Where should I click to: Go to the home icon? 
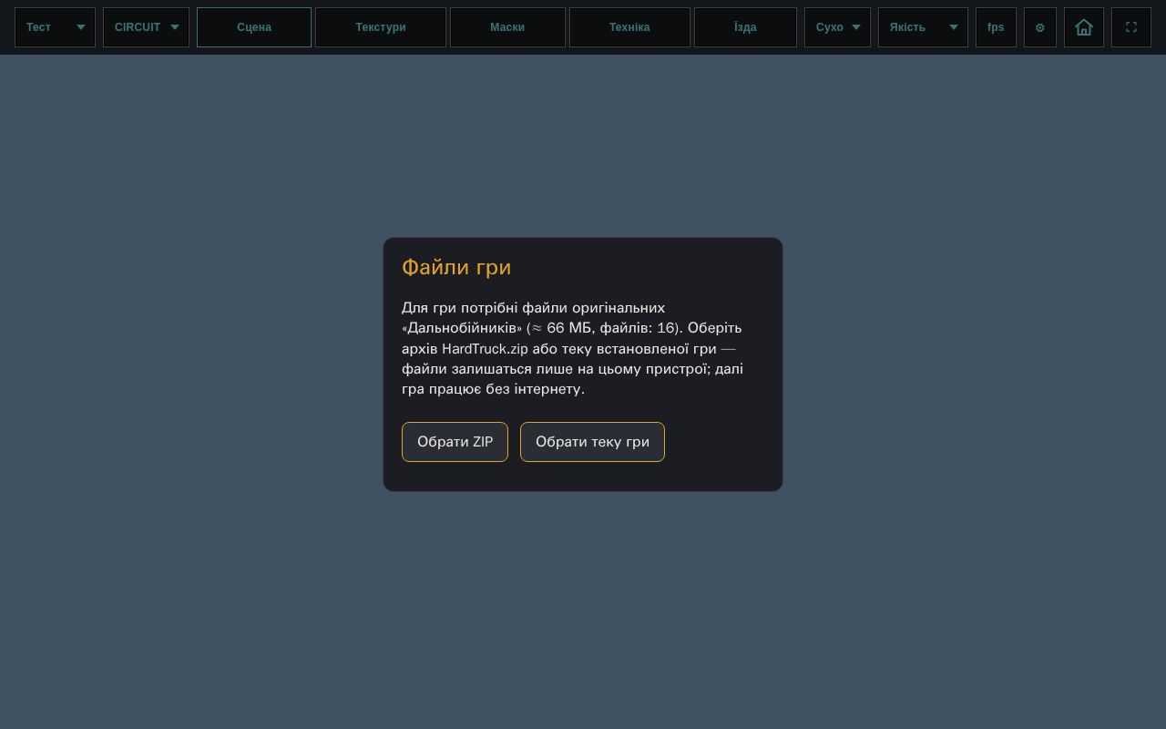(x=1084, y=27)
